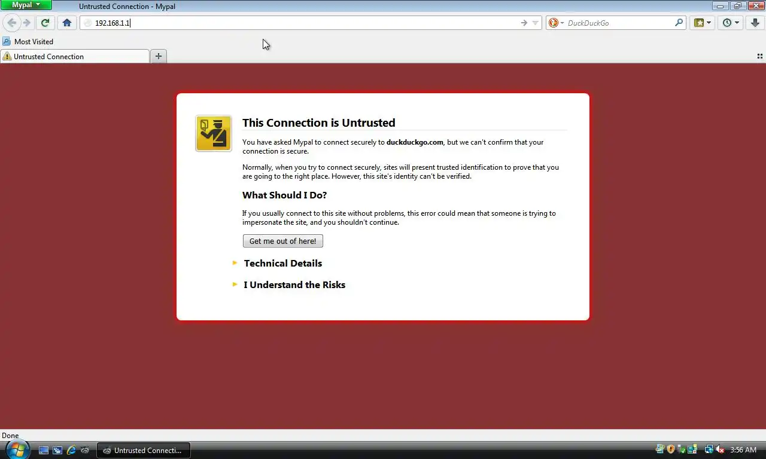Go to the Home page icon
The height and width of the screenshot is (459, 766).
tap(67, 23)
